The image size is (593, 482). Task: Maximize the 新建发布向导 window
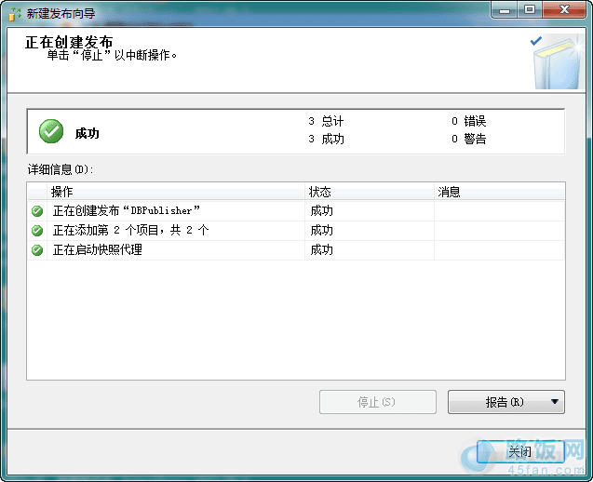[530, 10]
